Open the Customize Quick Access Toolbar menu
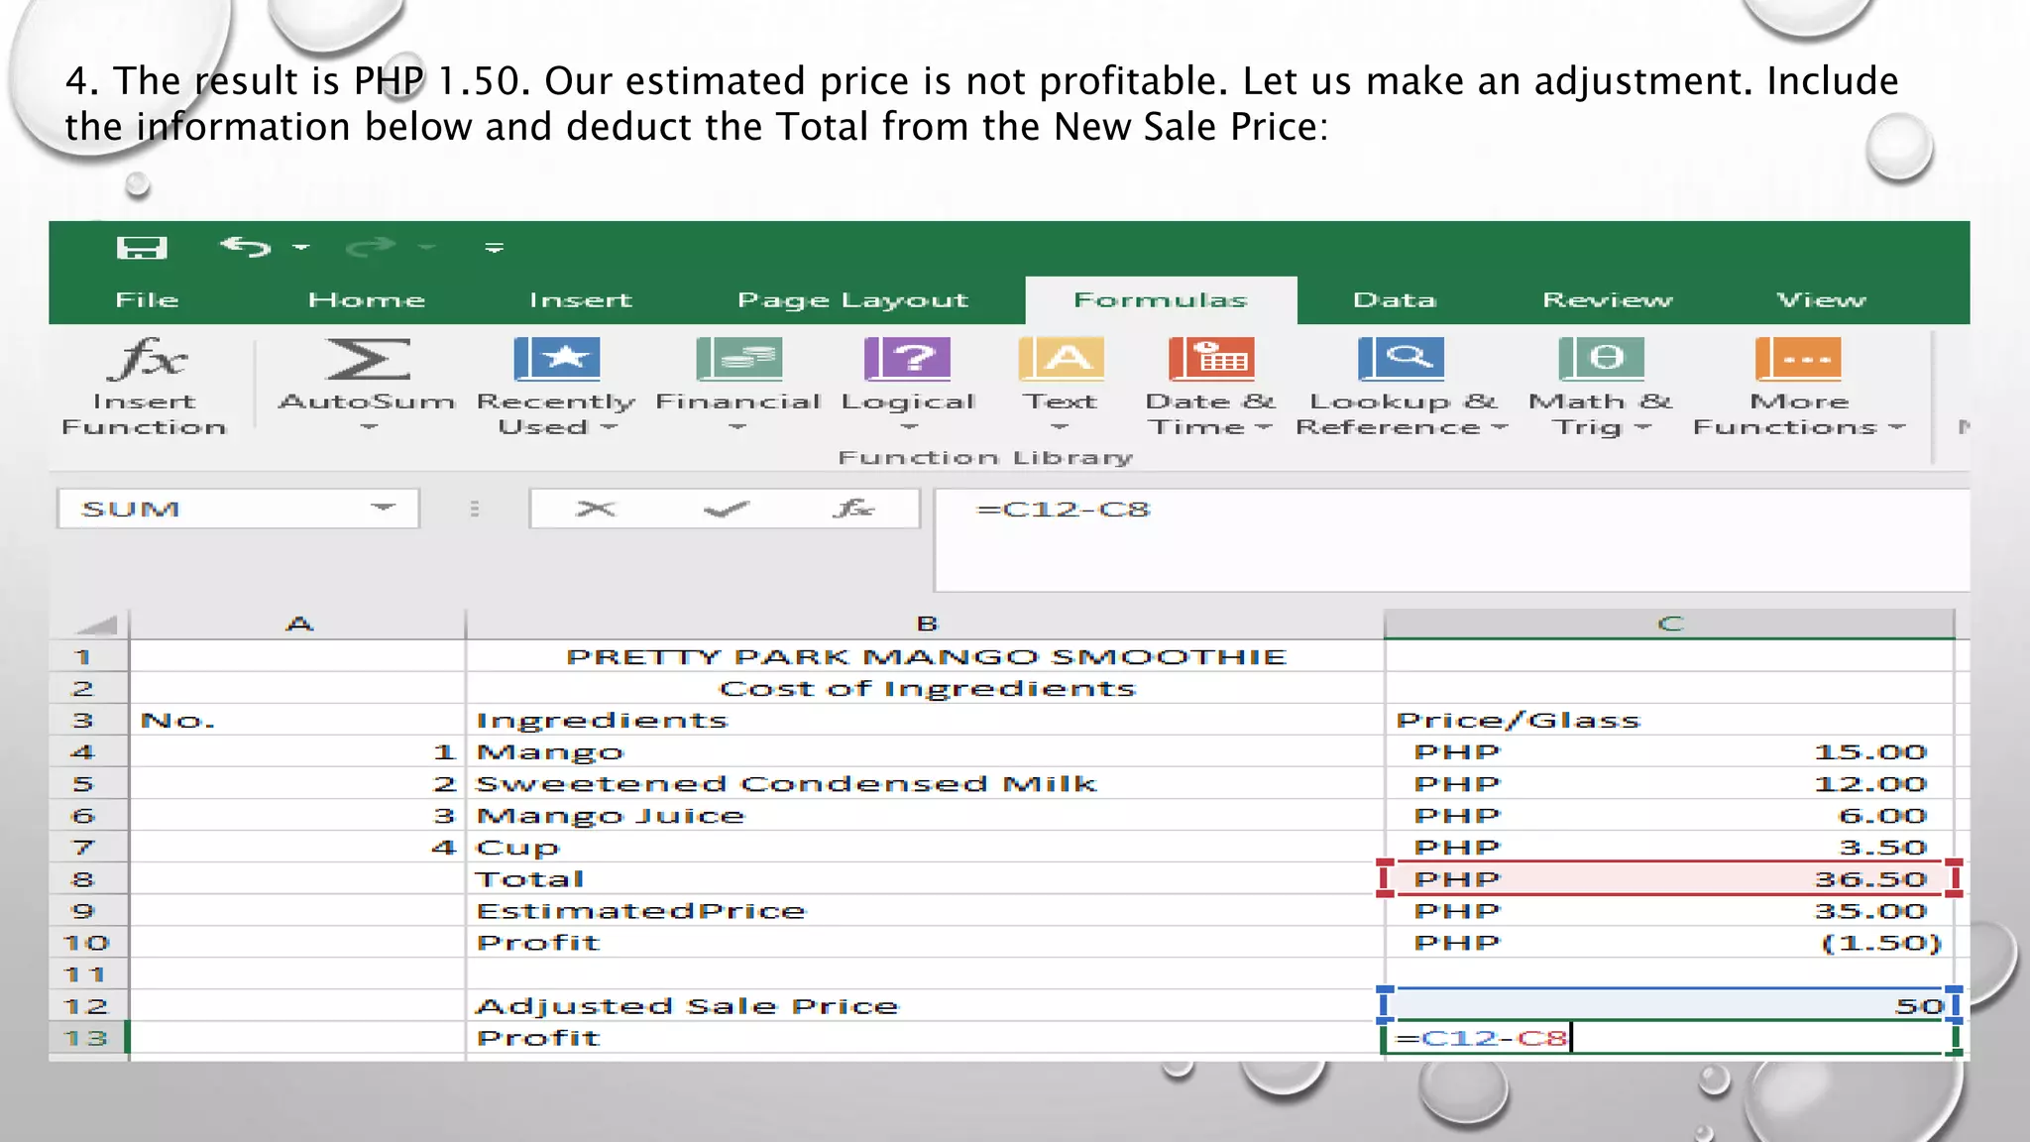The height and width of the screenshot is (1142, 2030). [494, 247]
